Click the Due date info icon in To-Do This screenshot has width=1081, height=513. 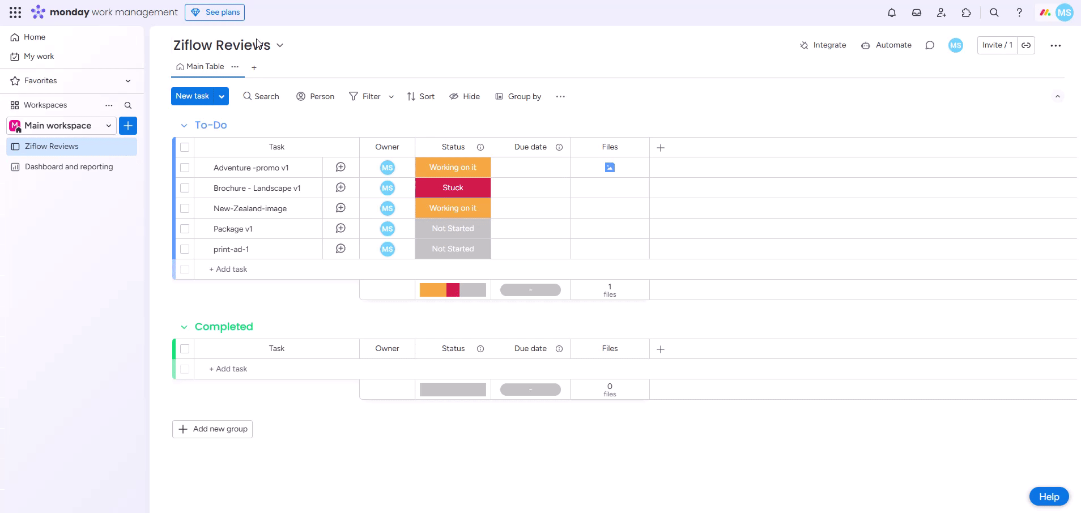[559, 147]
